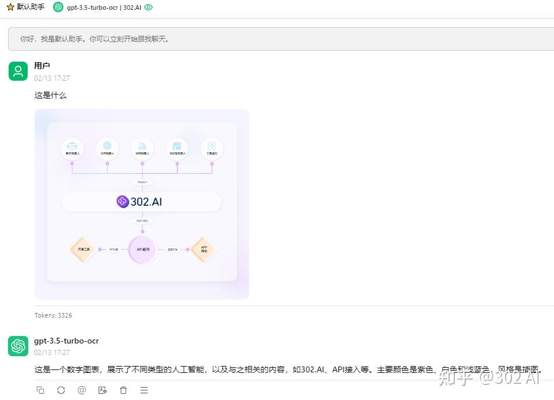Click the gpt-3.5-turbo-ocr reply name
Screen dimensions: 554x400
point(66,341)
